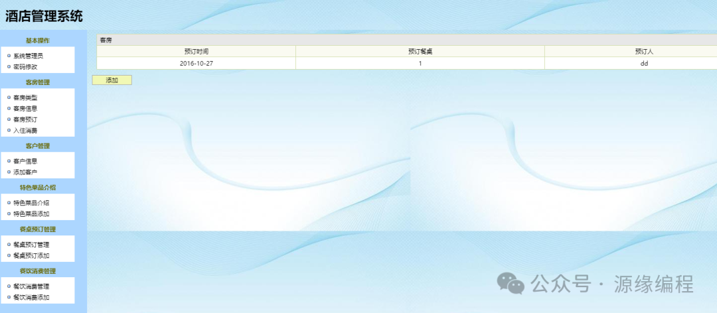Click the 客房管理 section header

point(37,82)
